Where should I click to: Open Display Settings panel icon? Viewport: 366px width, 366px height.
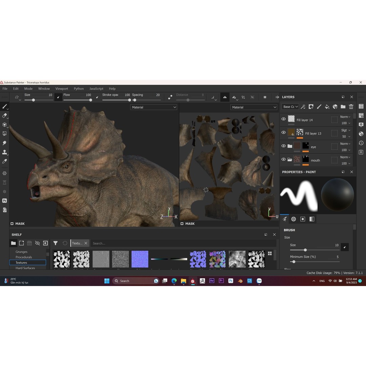coord(361,125)
